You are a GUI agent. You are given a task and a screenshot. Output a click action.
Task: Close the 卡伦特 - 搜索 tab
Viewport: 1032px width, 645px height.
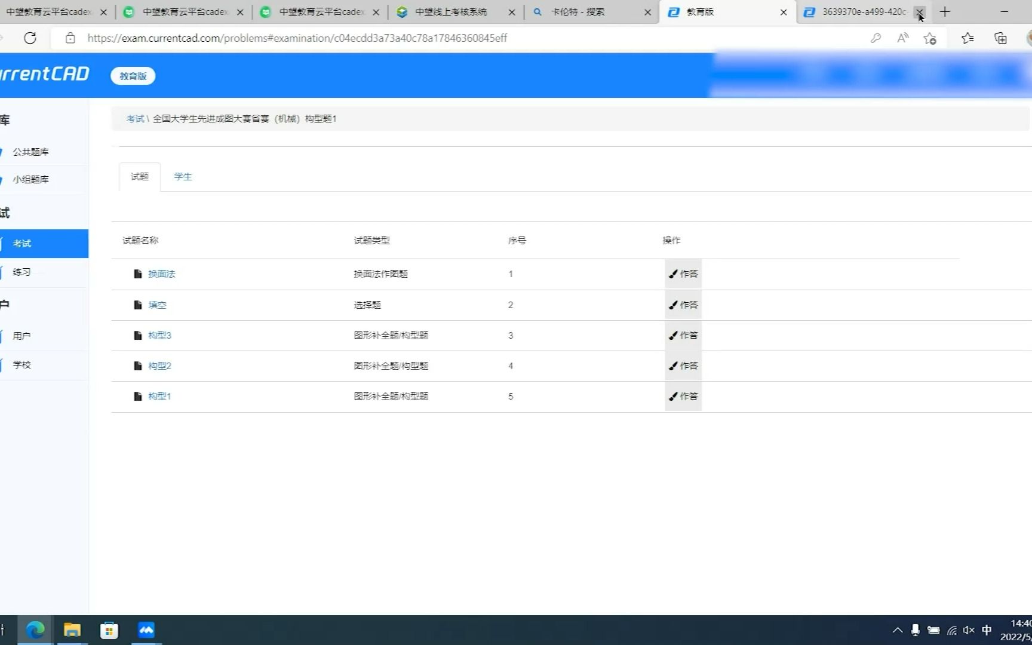[647, 12]
